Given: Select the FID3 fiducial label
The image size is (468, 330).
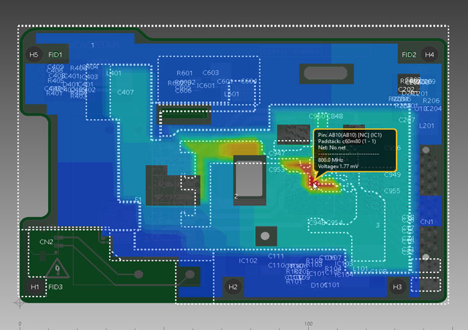Looking at the screenshot, I should (x=55, y=287).
